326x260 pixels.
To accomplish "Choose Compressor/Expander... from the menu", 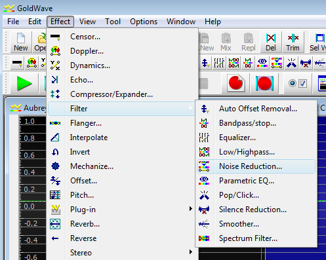I will click(123, 94).
